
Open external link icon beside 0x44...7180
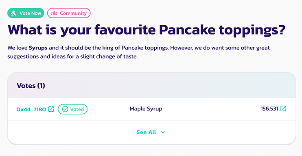coord(51,109)
